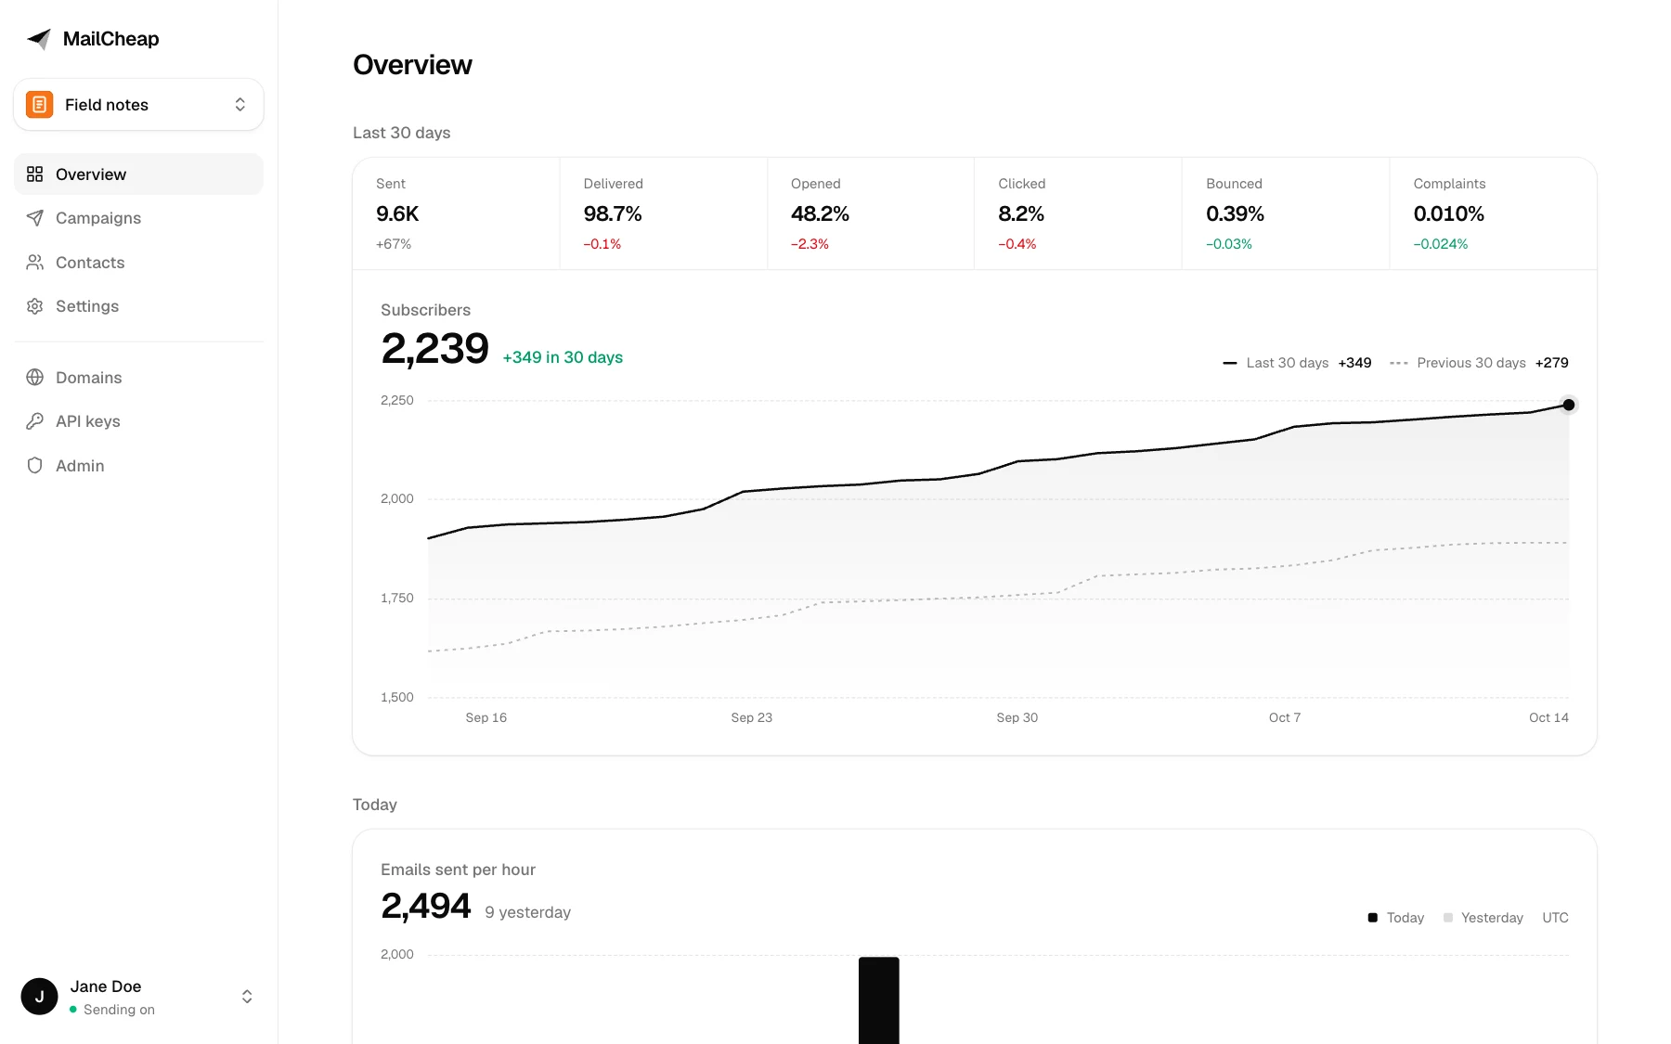
Task: Click the Jane Doe avatar circle
Action: (39, 997)
